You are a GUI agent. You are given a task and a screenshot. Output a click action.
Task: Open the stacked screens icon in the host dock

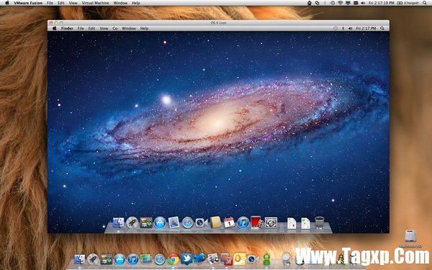(146, 259)
